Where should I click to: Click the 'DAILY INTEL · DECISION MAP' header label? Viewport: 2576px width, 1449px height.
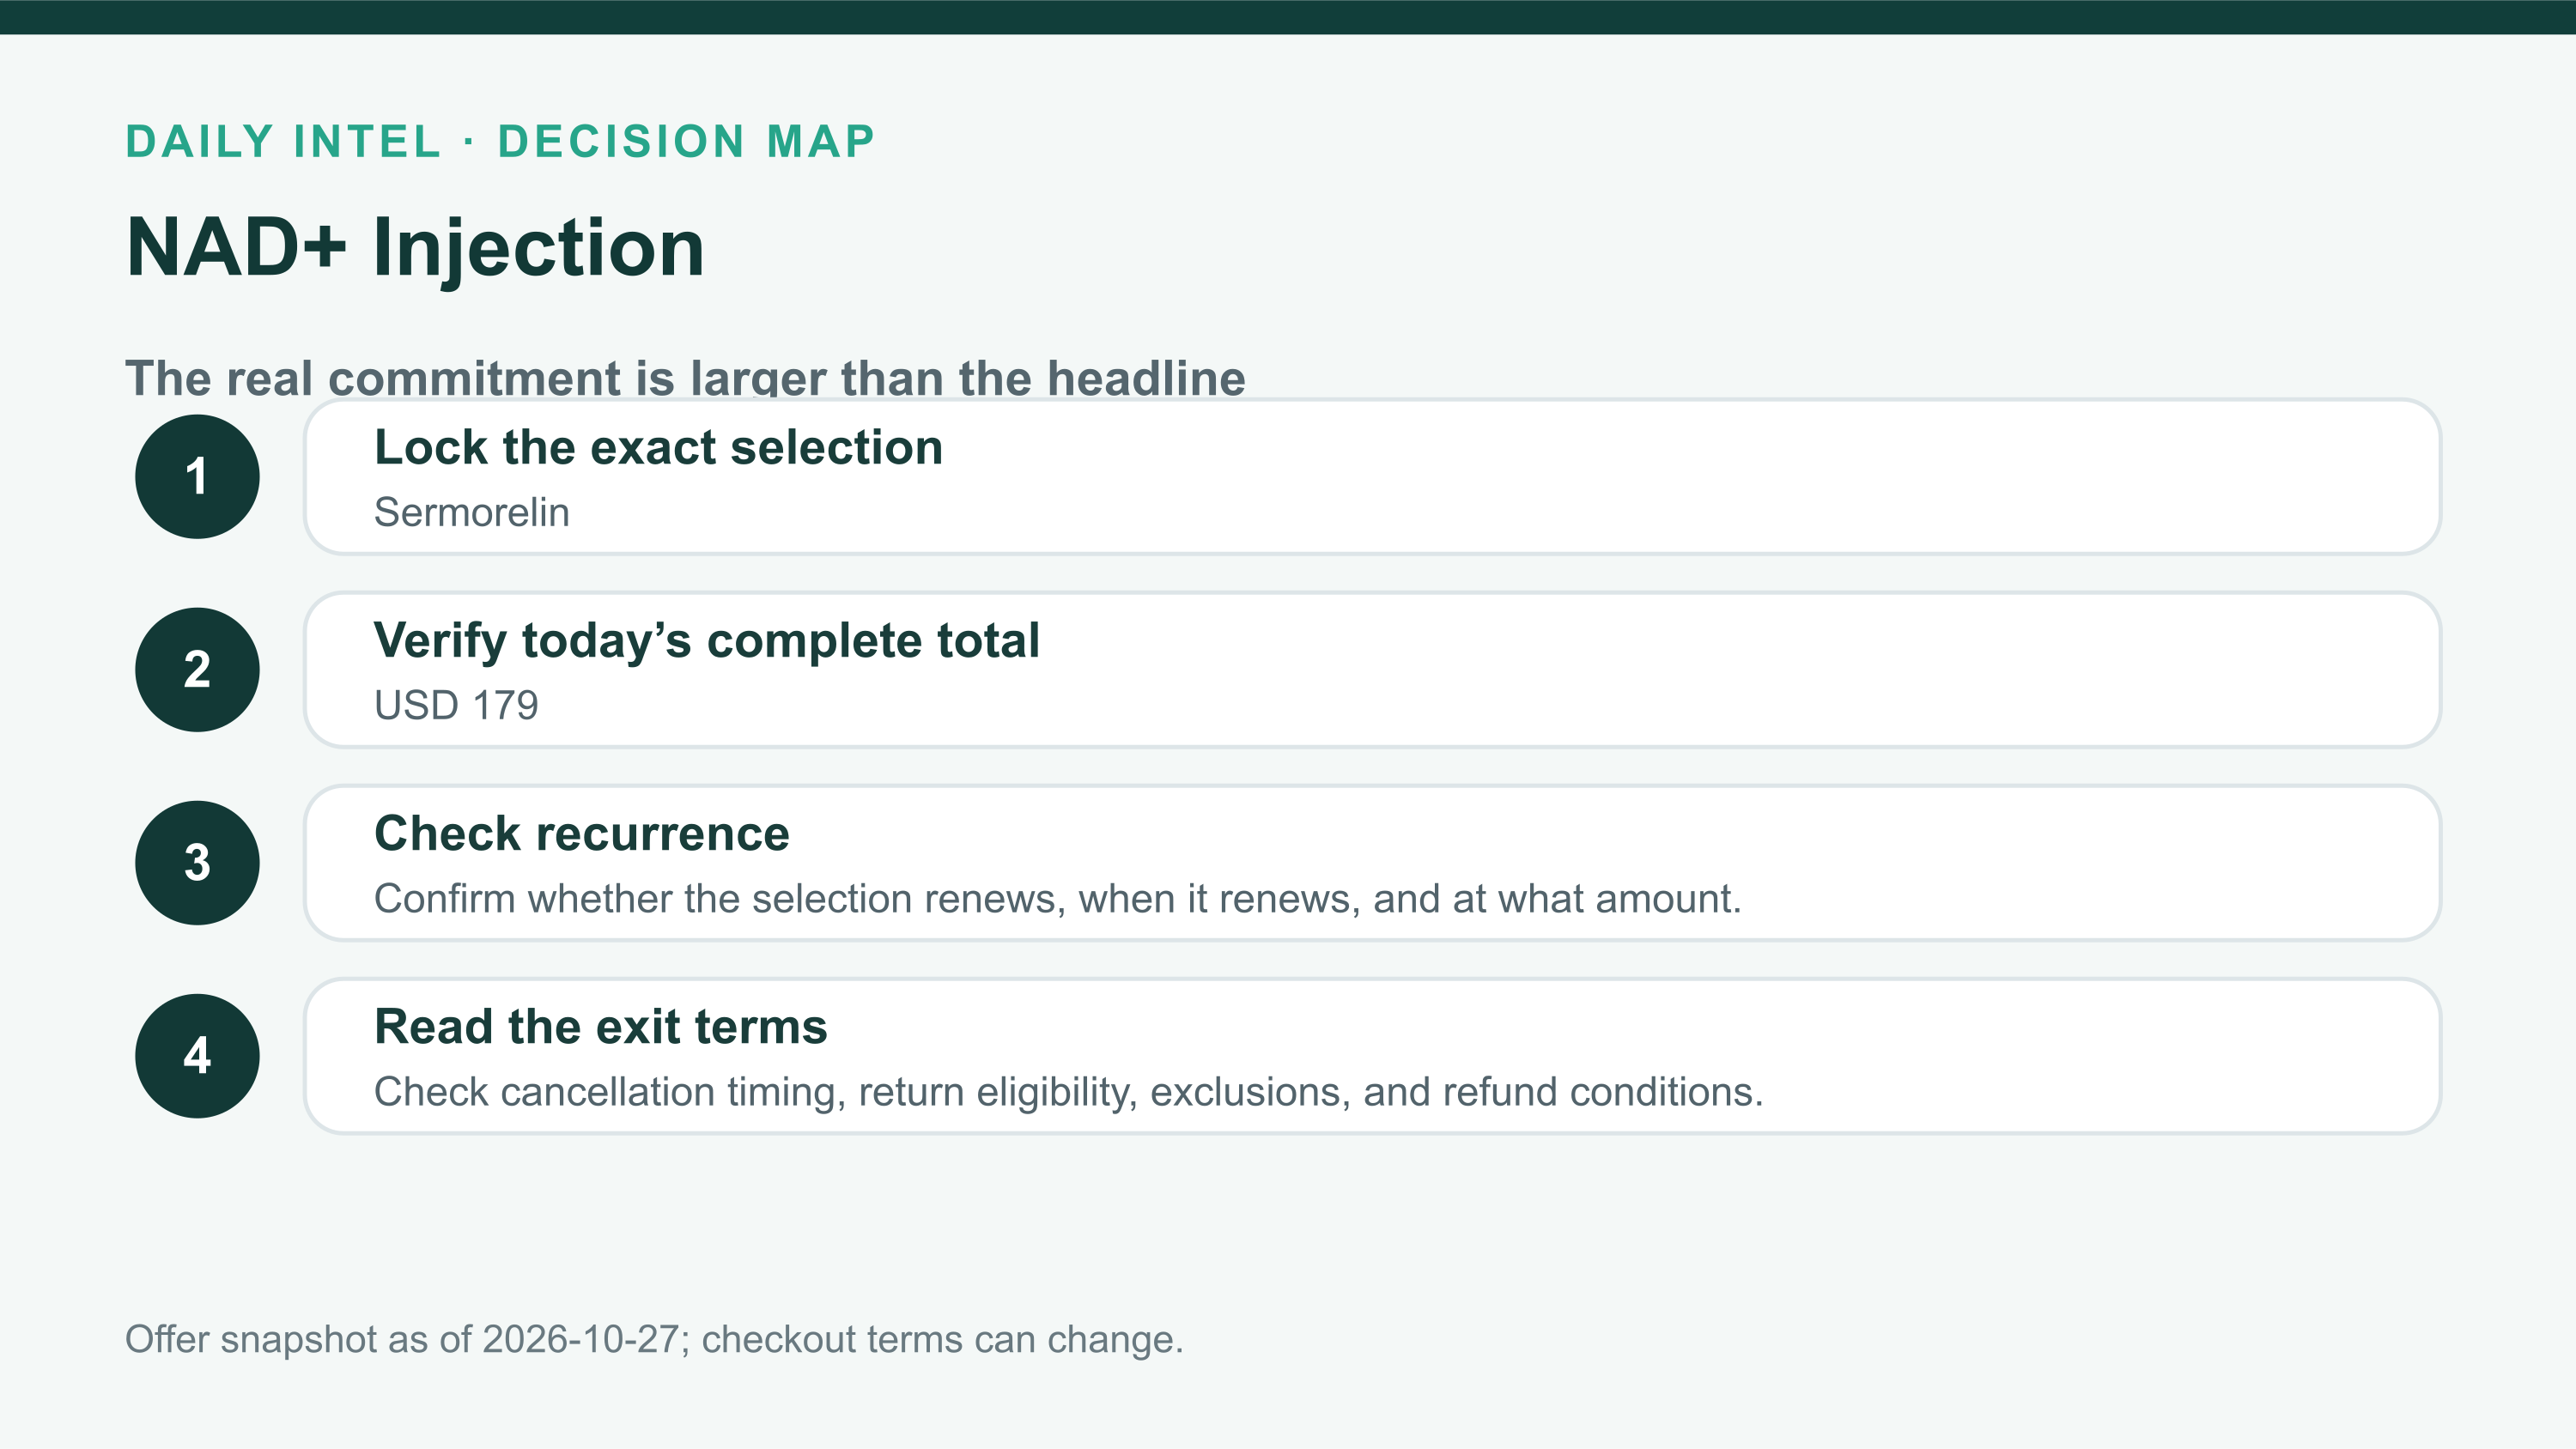[500, 141]
